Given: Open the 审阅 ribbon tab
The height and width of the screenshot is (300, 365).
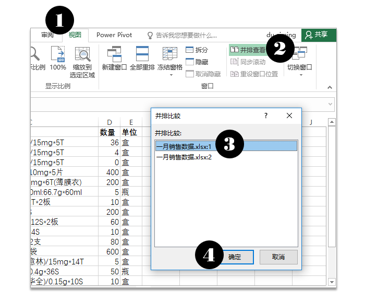Looking at the screenshot, I should pos(47,35).
